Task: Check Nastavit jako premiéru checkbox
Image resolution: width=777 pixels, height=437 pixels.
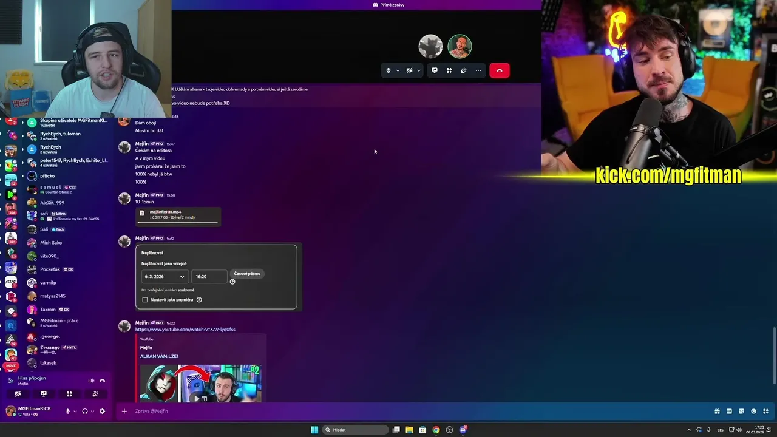Action: [x=145, y=300]
